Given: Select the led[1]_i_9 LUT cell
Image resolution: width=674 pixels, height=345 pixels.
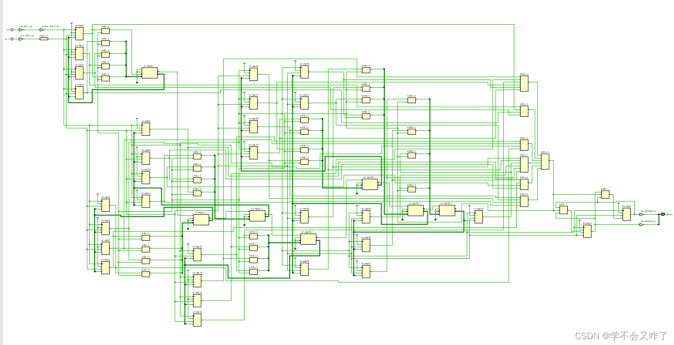Looking at the screenshot, I should (524, 201).
